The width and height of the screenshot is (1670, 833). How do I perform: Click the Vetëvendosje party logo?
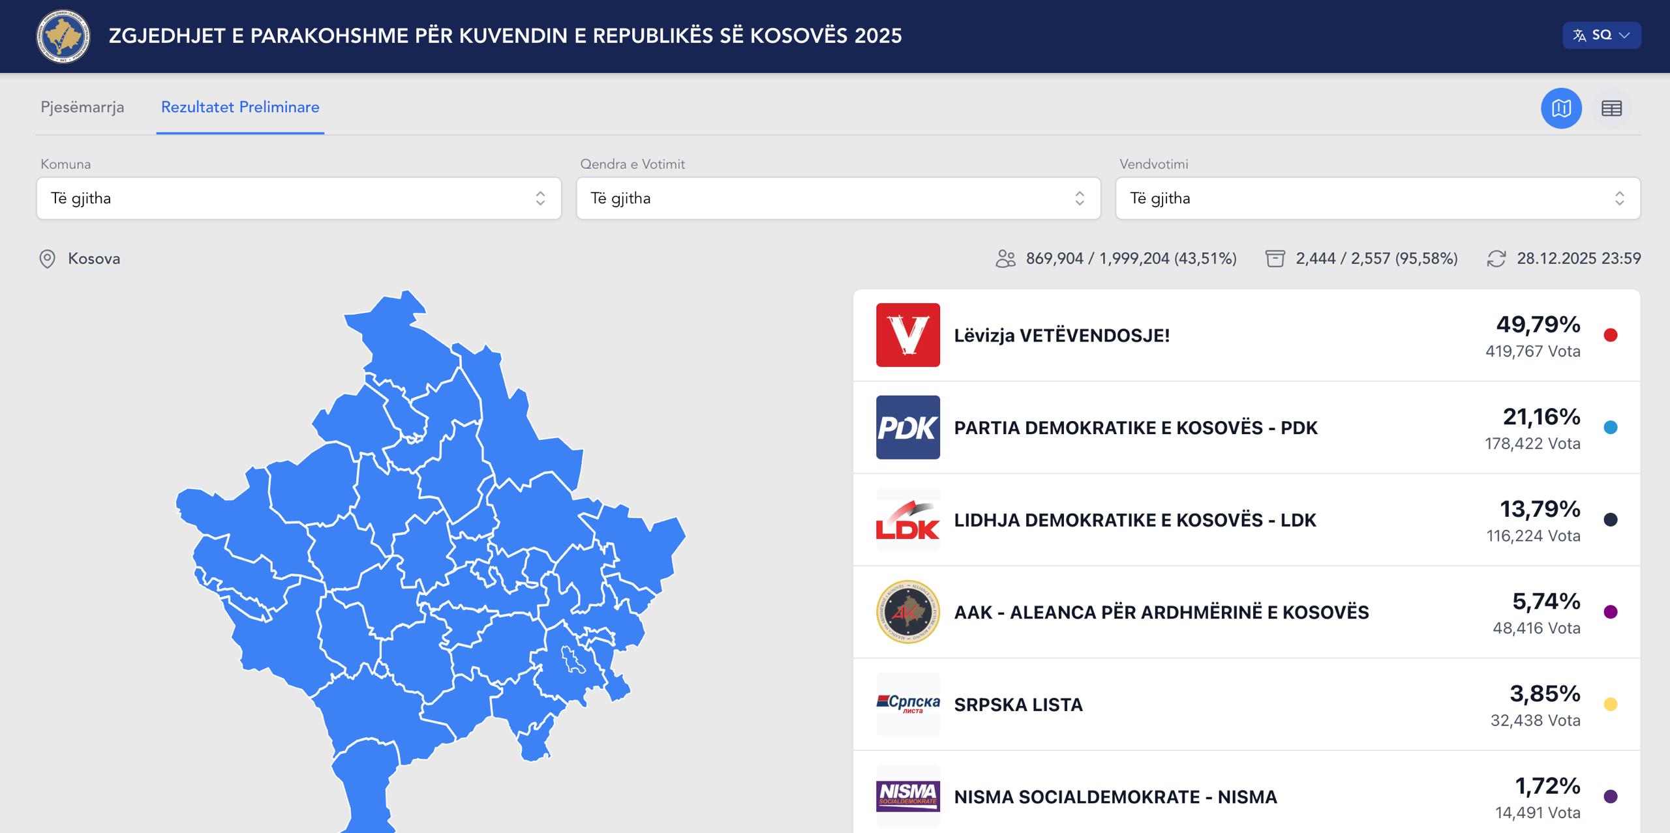click(907, 335)
